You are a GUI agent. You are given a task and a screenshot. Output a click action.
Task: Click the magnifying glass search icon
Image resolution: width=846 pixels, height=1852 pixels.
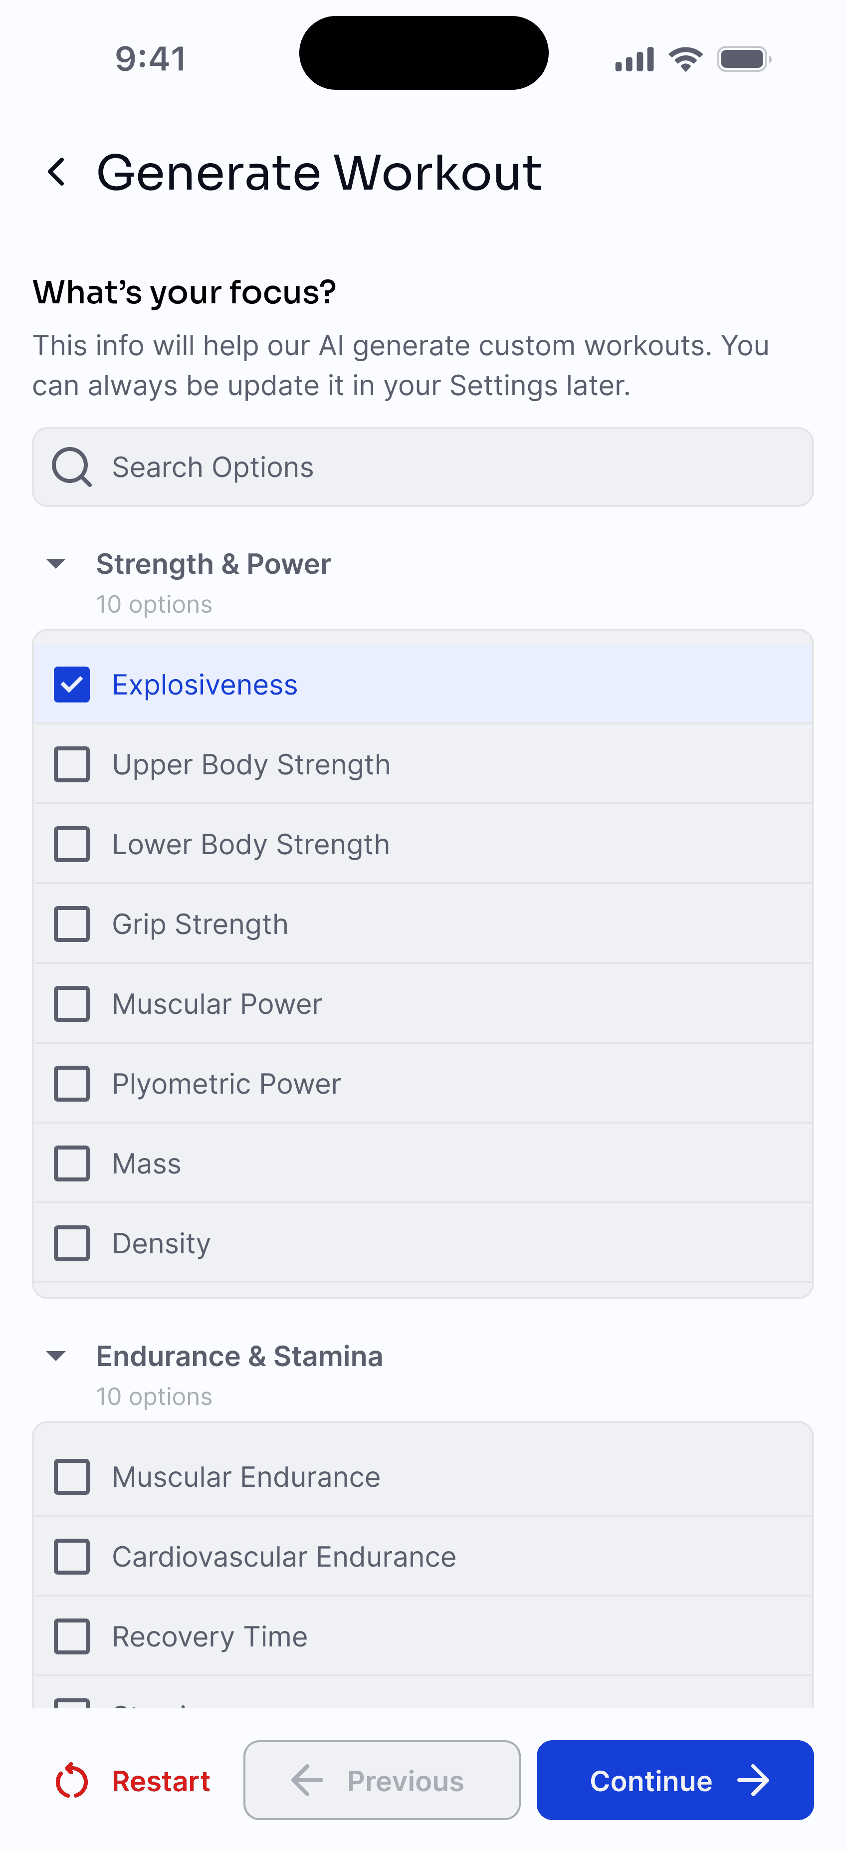point(72,467)
